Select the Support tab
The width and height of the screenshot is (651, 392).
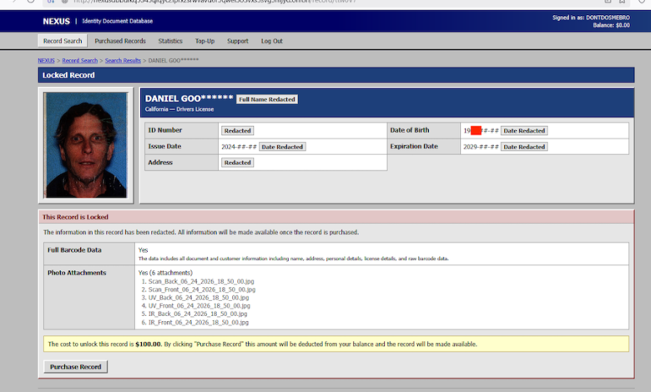238,41
